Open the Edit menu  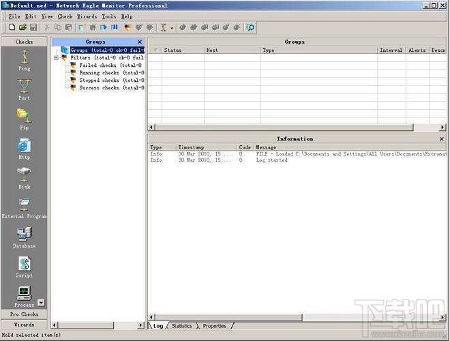click(31, 16)
